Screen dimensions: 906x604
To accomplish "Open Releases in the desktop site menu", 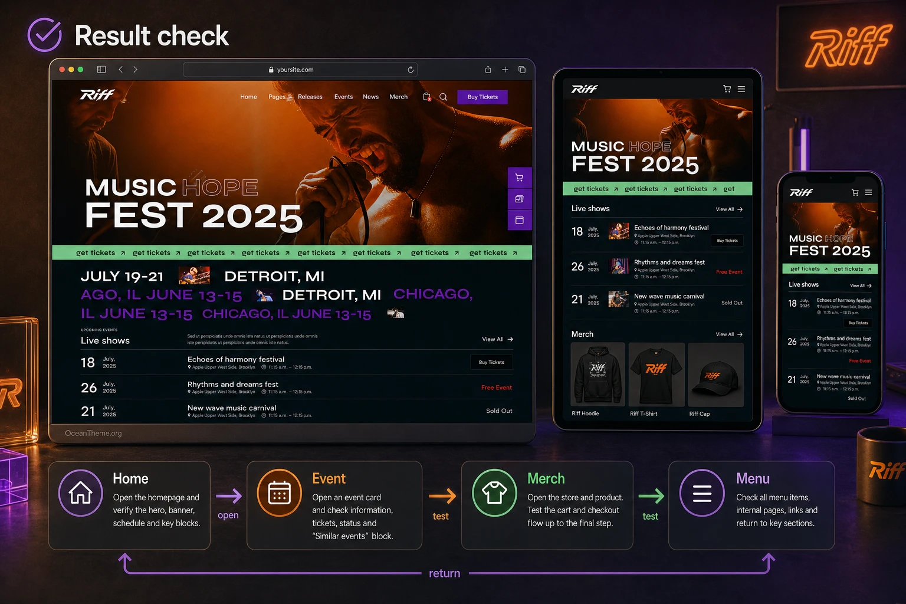I will (310, 97).
